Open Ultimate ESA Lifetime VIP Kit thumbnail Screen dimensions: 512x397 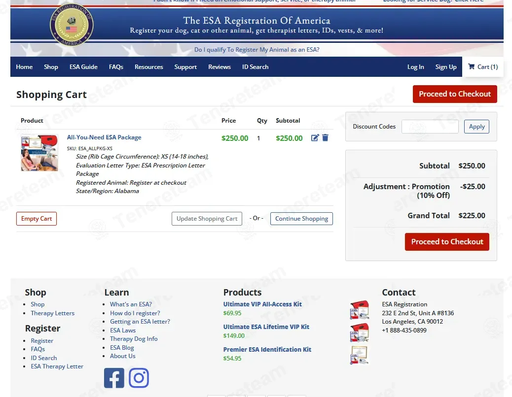coord(360,332)
